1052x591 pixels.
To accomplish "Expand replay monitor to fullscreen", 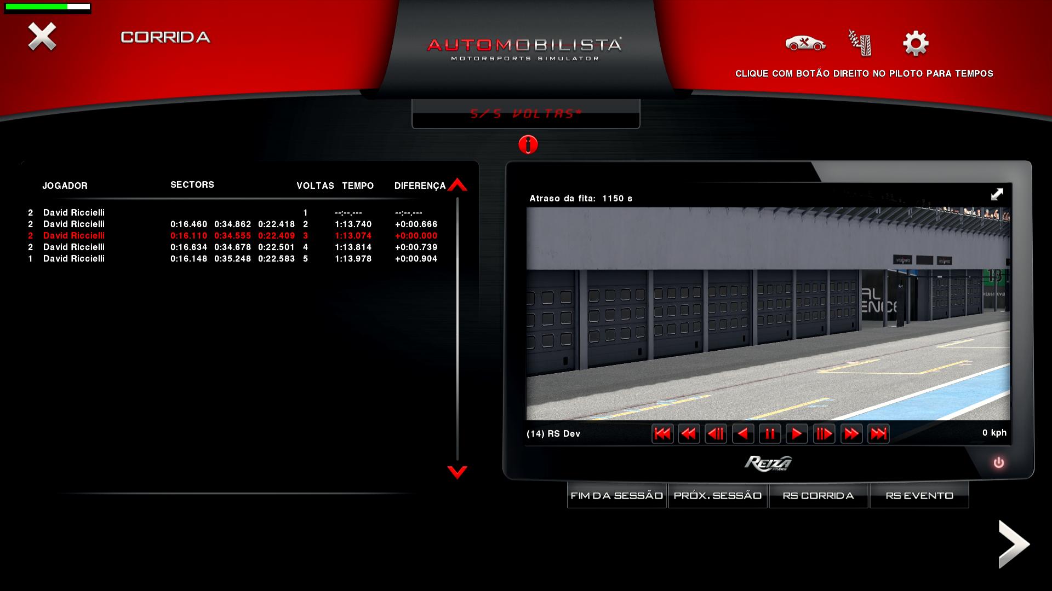I will click(x=997, y=194).
